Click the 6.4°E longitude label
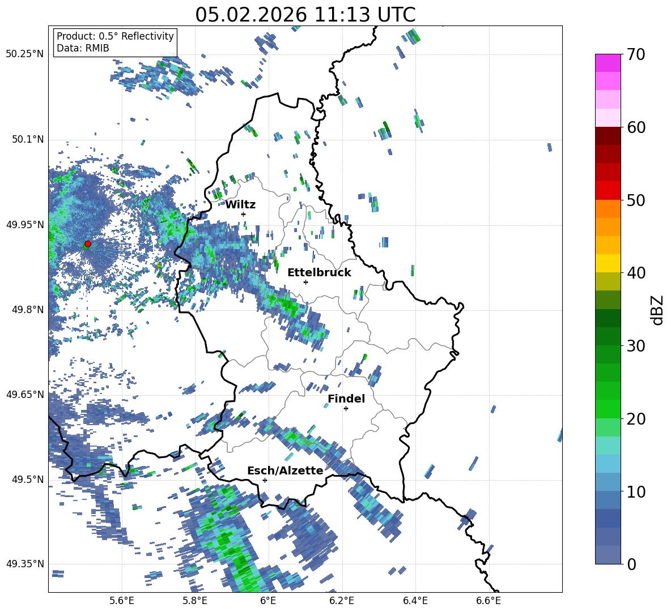Screen dimensions: 671x612 (x=415, y=601)
